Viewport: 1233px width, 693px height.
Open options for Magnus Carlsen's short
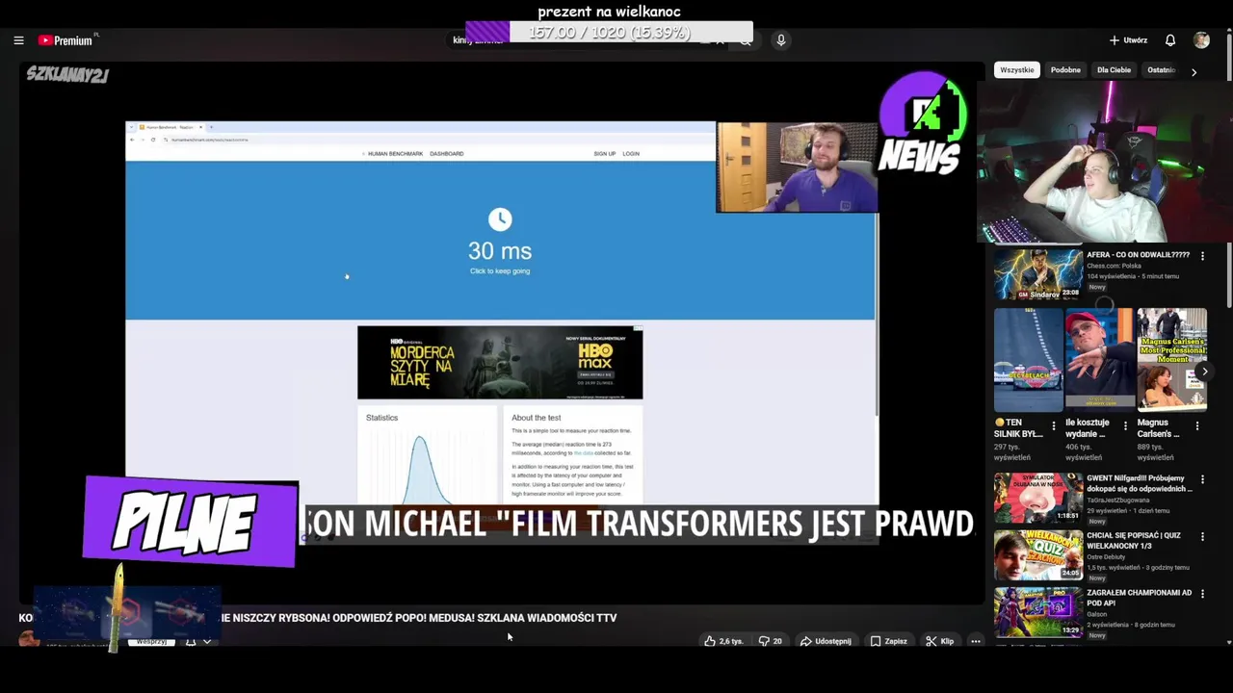[x=1197, y=425]
